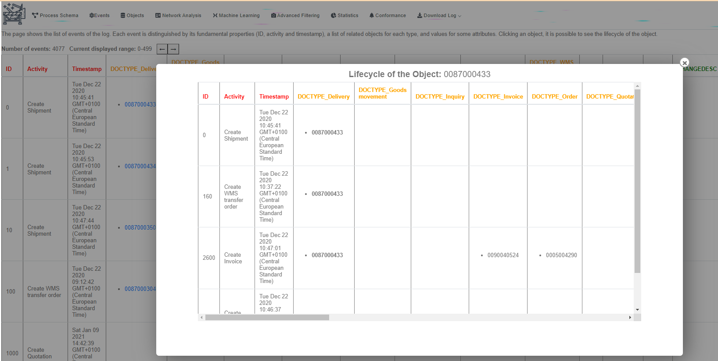The width and height of the screenshot is (718, 361).
Task: Open Machine Learning menu item
Action: coord(236,15)
